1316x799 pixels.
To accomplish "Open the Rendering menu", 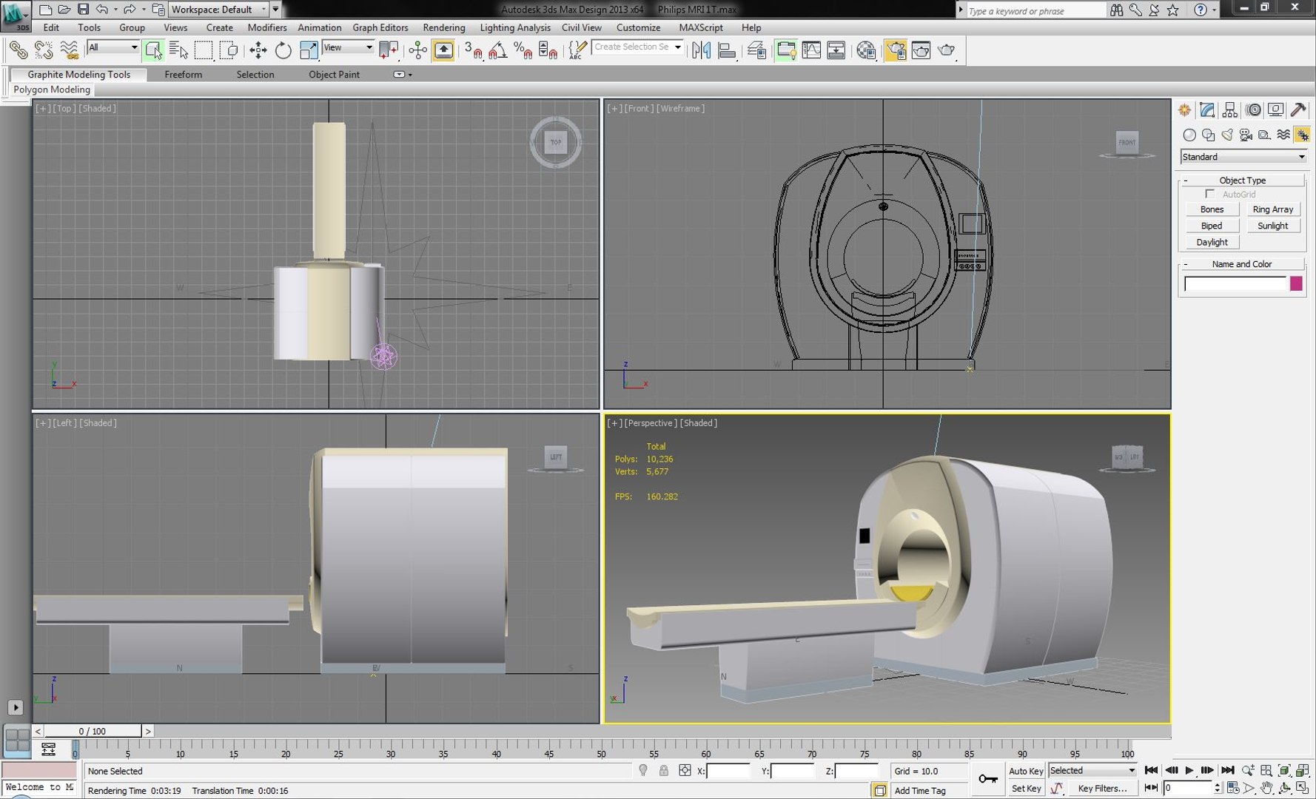I will [444, 27].
